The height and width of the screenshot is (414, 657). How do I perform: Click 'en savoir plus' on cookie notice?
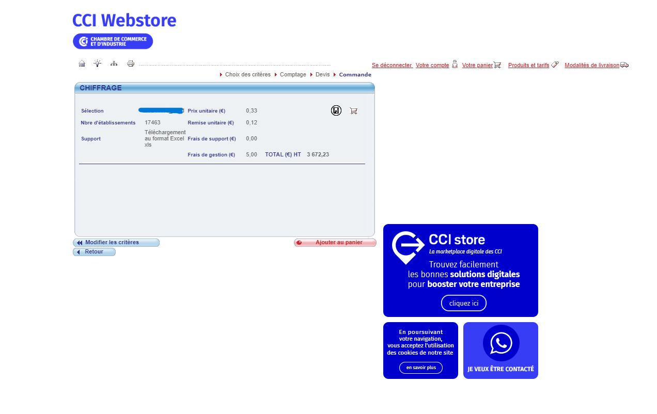click(x=421, y=368)
